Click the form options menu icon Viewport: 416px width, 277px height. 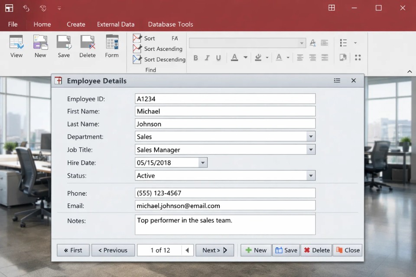pos(337,81)
